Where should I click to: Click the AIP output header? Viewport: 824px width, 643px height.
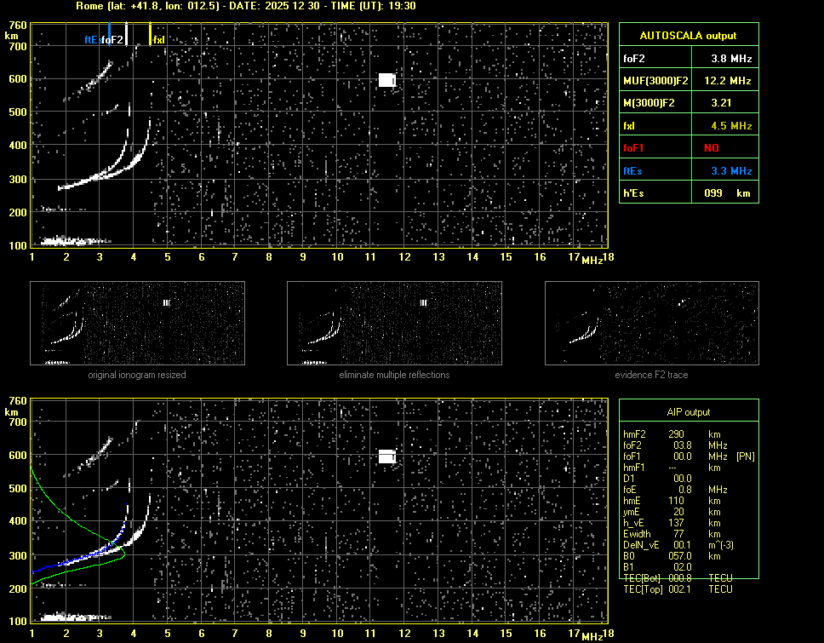click(688, 412)
